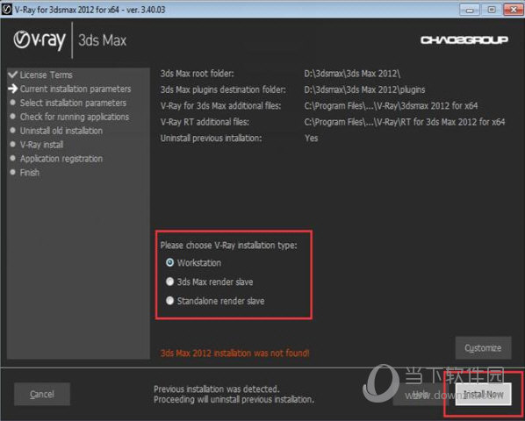Select the Select installation parameters step
The width and height of the screenshot is (525, 421).
tap(73, 103)
